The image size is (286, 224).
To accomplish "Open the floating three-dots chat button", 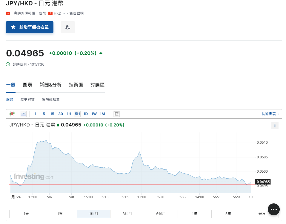I will pyautogui.click(x=273, y=209).
